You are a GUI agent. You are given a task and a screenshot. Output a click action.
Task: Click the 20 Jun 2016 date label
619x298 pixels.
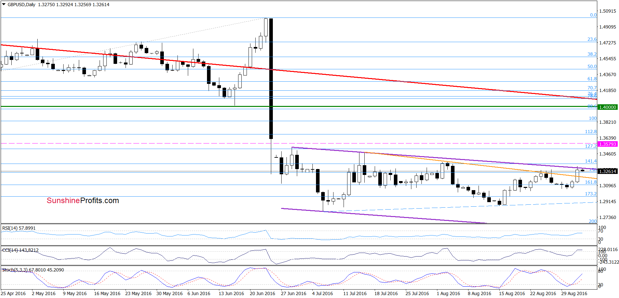(x=262, y=293)
